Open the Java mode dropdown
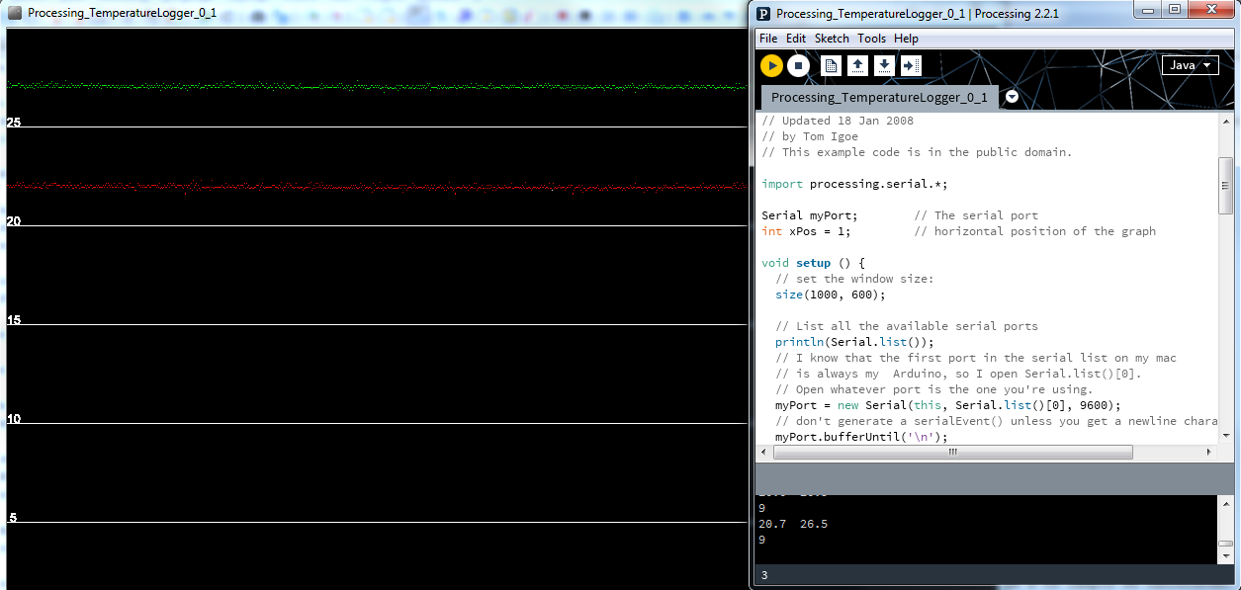The width and height of the screenshot is (1241, 590). (x=1190, y=65)
